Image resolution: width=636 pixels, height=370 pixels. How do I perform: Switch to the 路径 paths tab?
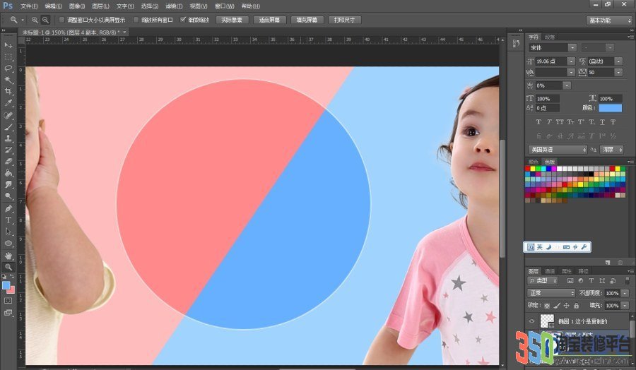(583, 271)
